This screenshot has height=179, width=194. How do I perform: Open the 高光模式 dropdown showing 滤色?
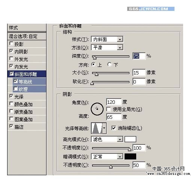click(107, 139)
